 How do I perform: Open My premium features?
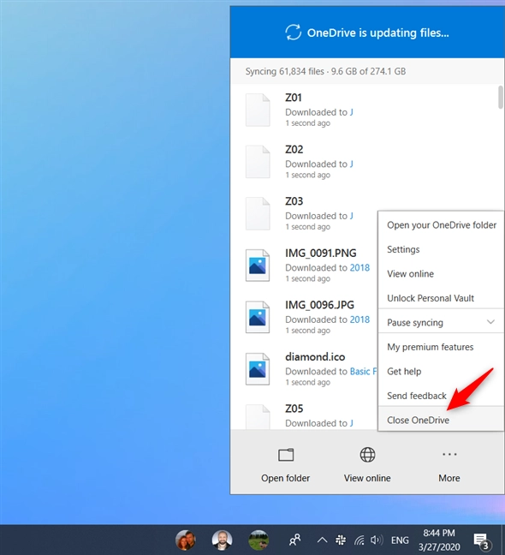pyautogui.click(x=442, y=347)
